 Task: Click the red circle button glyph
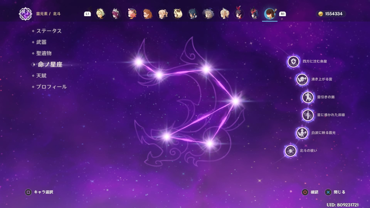[x=305, y=192]
